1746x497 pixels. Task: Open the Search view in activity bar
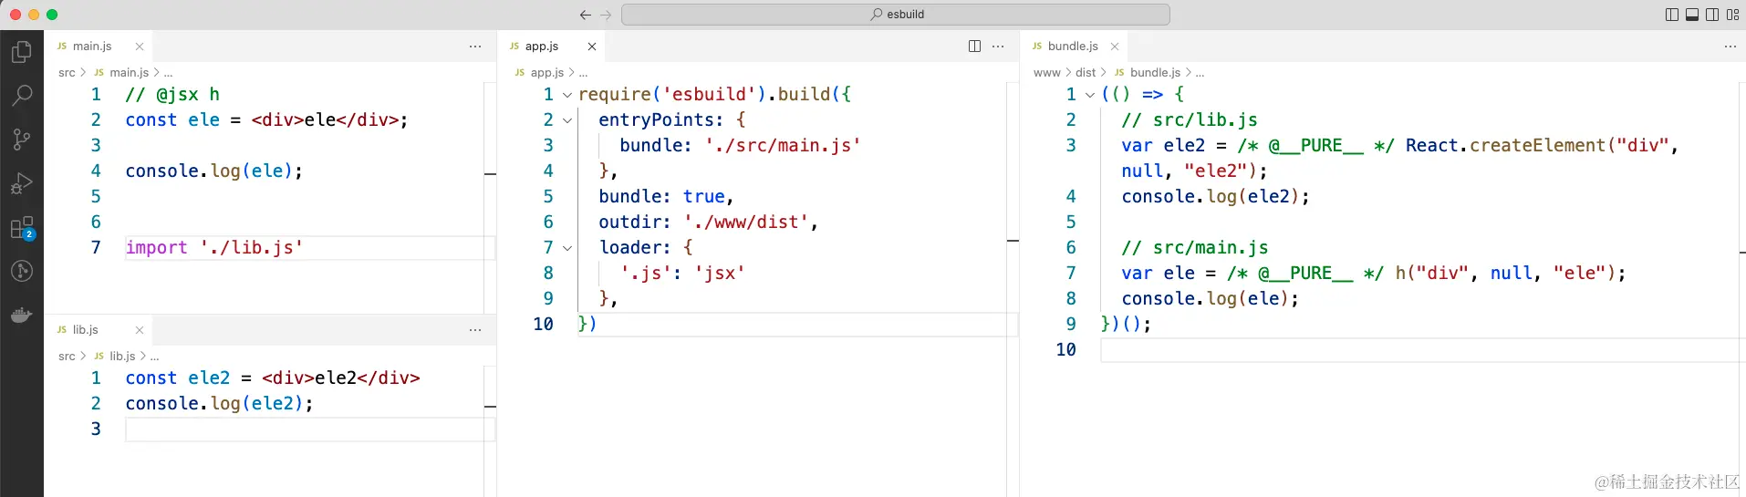tap(22, 96)
